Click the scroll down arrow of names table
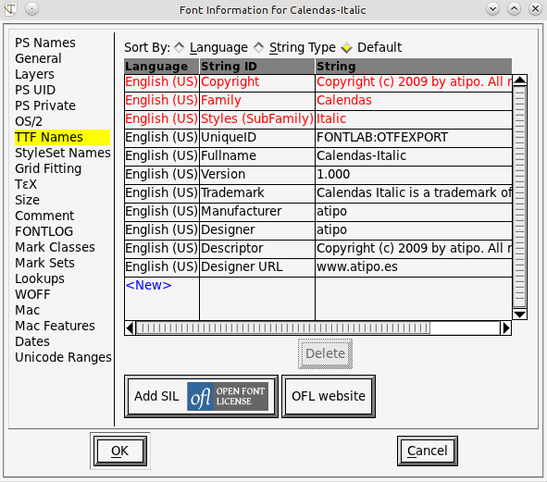Viewport: 547px width, 482px height. (x=519, y=315)
